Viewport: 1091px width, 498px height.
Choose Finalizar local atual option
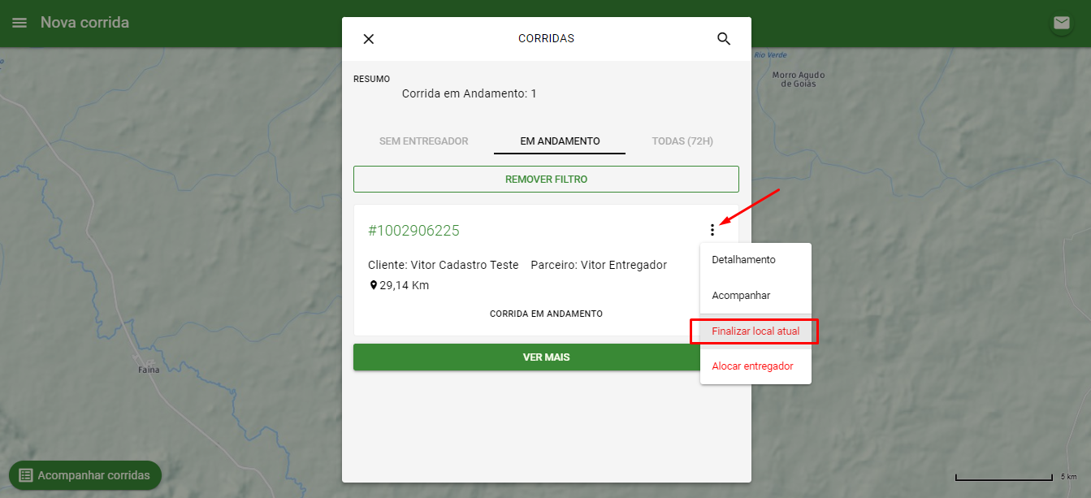(755, 331)
